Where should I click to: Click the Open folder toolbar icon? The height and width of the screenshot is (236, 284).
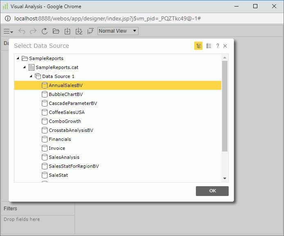pyautogui.click(x=56, y=31)
